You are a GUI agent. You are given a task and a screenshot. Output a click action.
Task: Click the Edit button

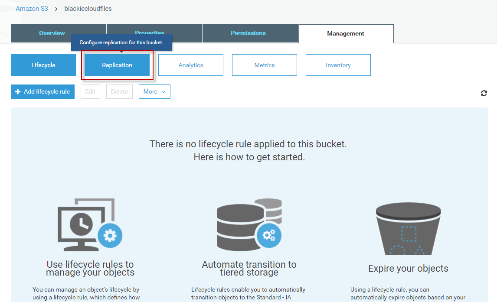pyautogui.click(x=90, y=92)
